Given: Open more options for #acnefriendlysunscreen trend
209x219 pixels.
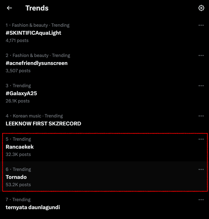Looking at the screenshot, I should tap(201, 55).
